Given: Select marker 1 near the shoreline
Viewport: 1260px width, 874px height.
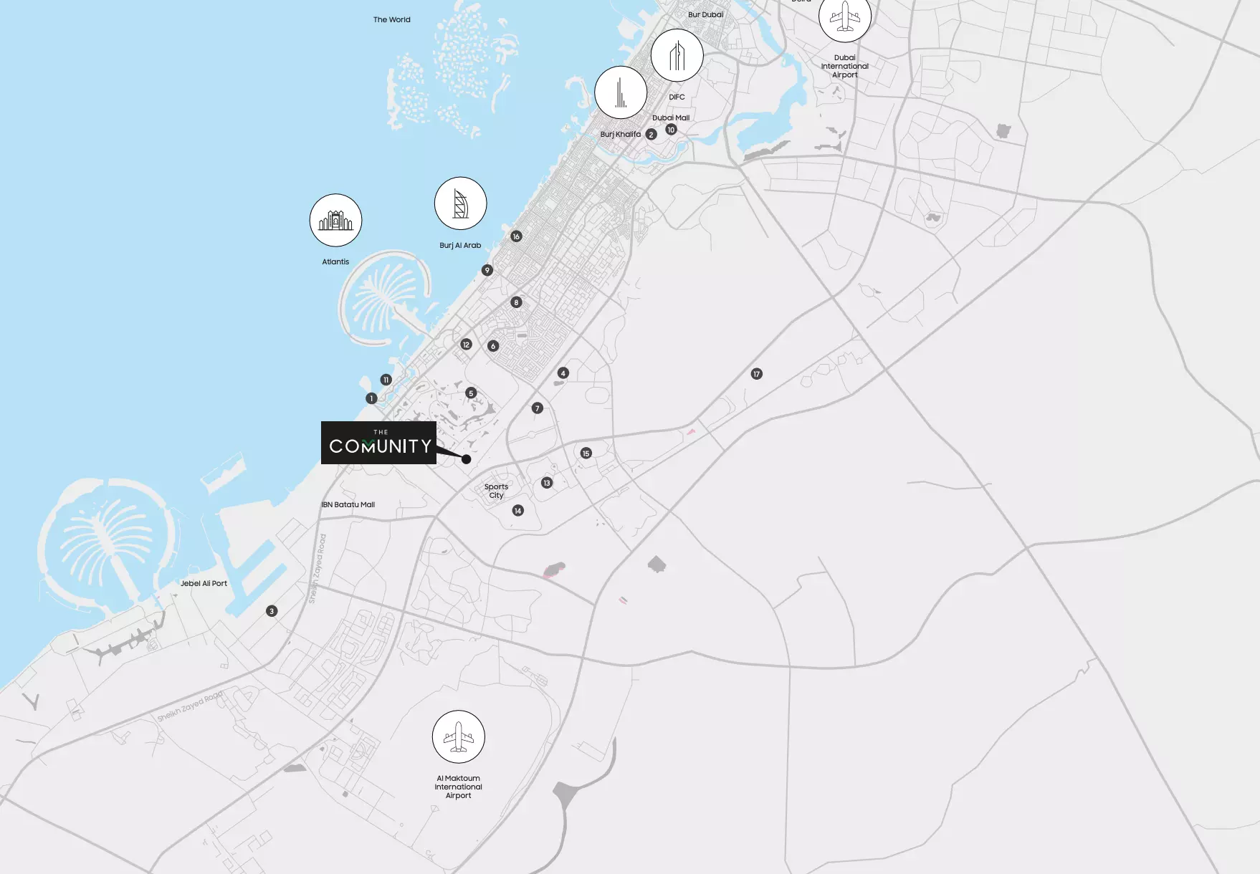Looking at the screenshot, I should click(x=371, y=397).
